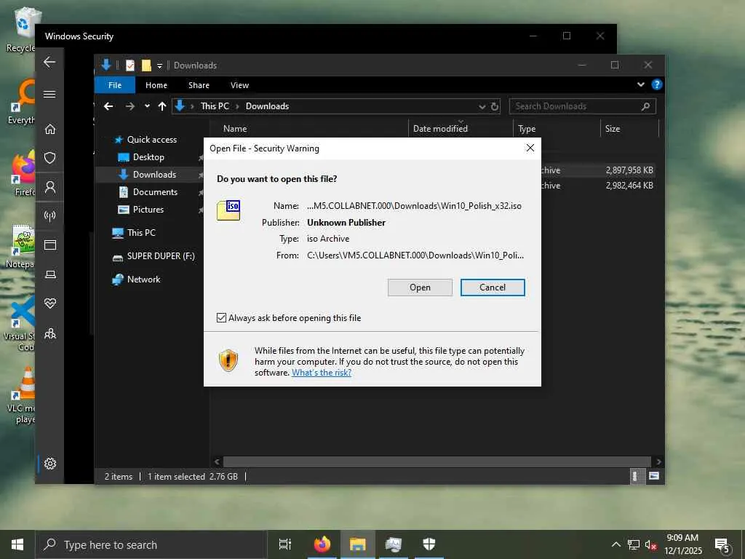Click New folder quick access icon
This screenshot has width=745, height=559.
(x=146, y=66)
